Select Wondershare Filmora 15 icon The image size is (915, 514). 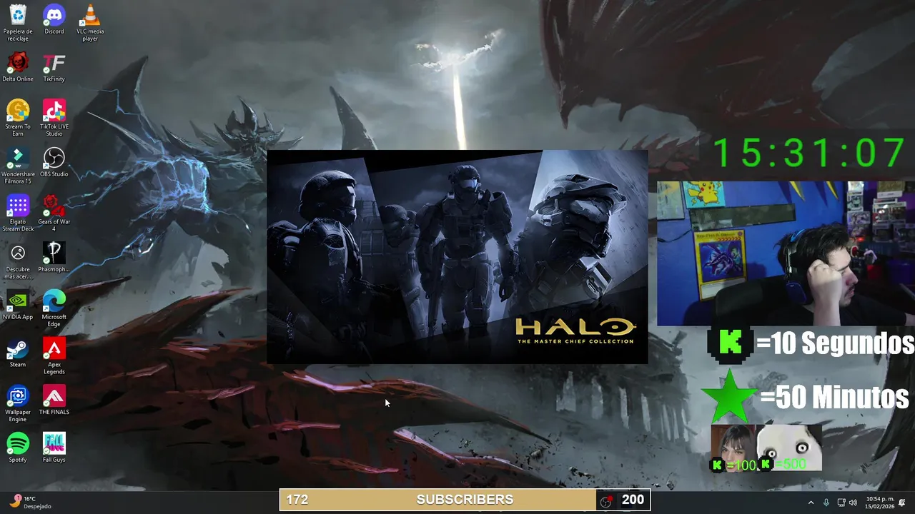click(x=18, y=166)
